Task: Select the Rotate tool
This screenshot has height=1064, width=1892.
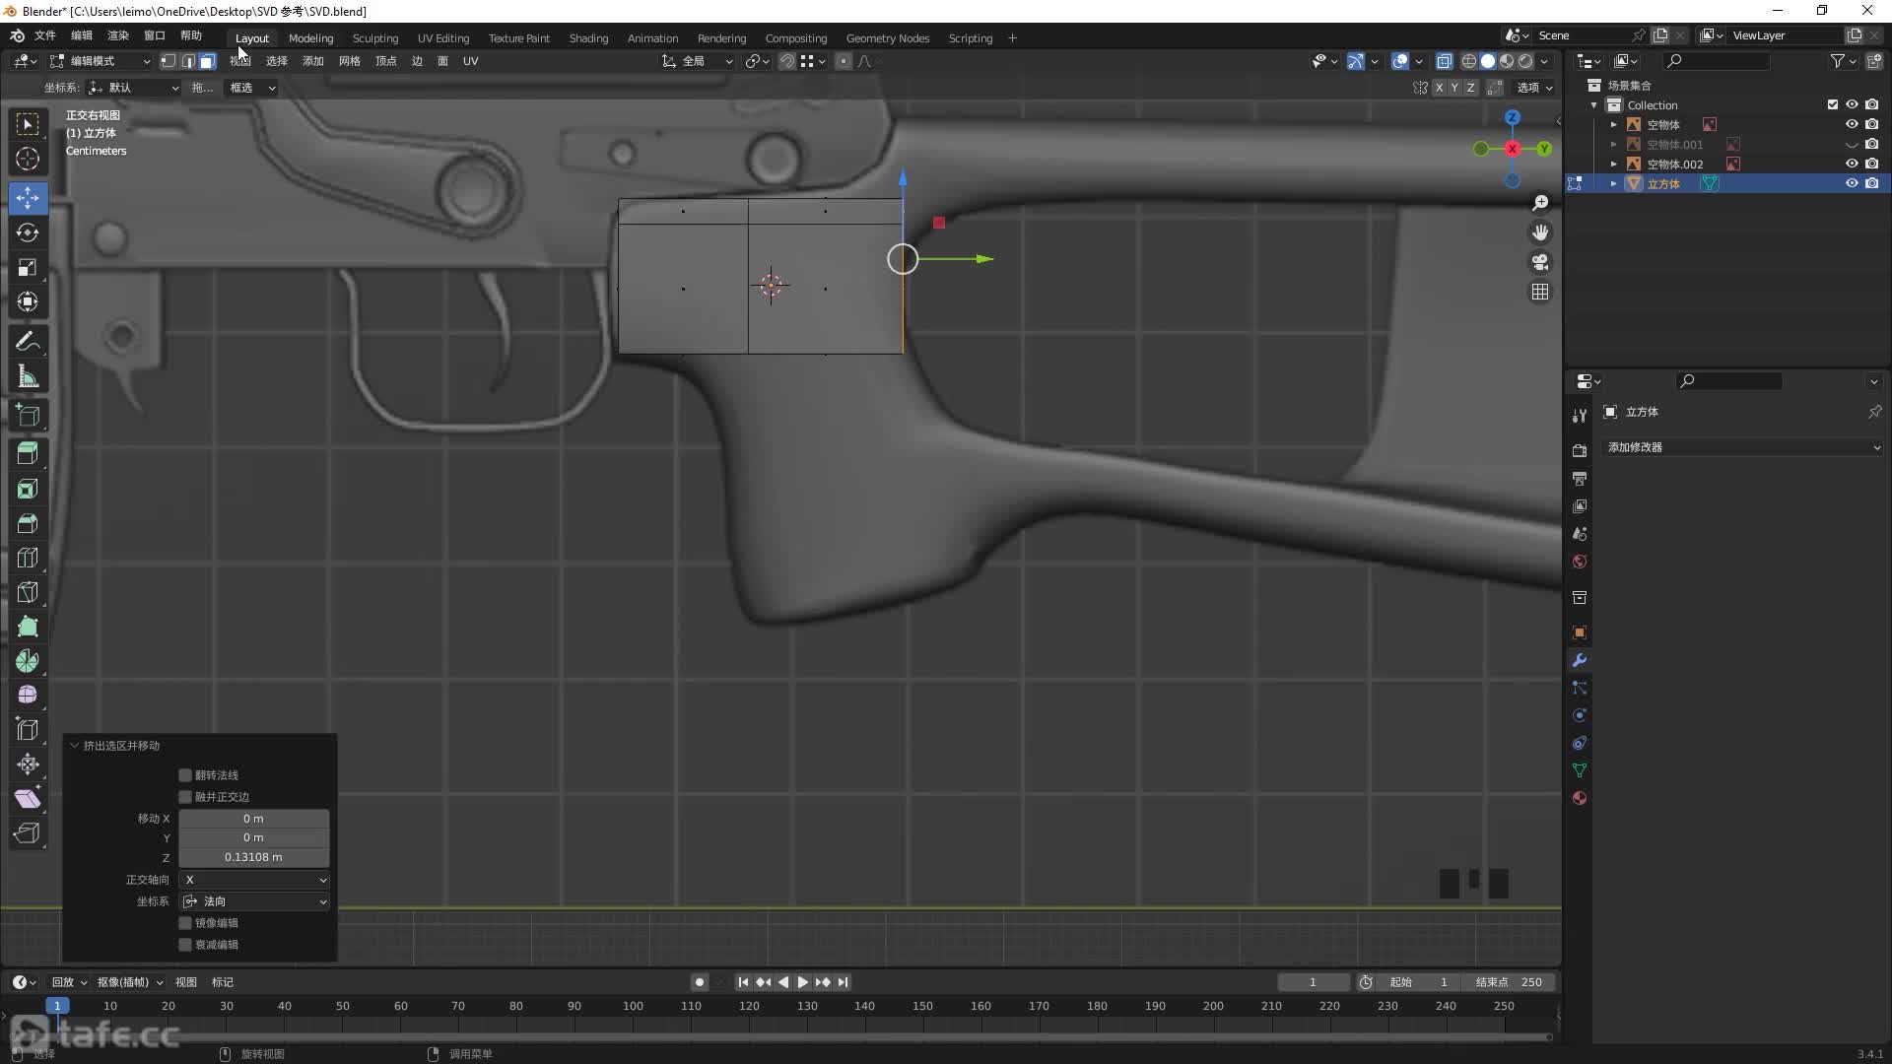Action: (28, 233)
